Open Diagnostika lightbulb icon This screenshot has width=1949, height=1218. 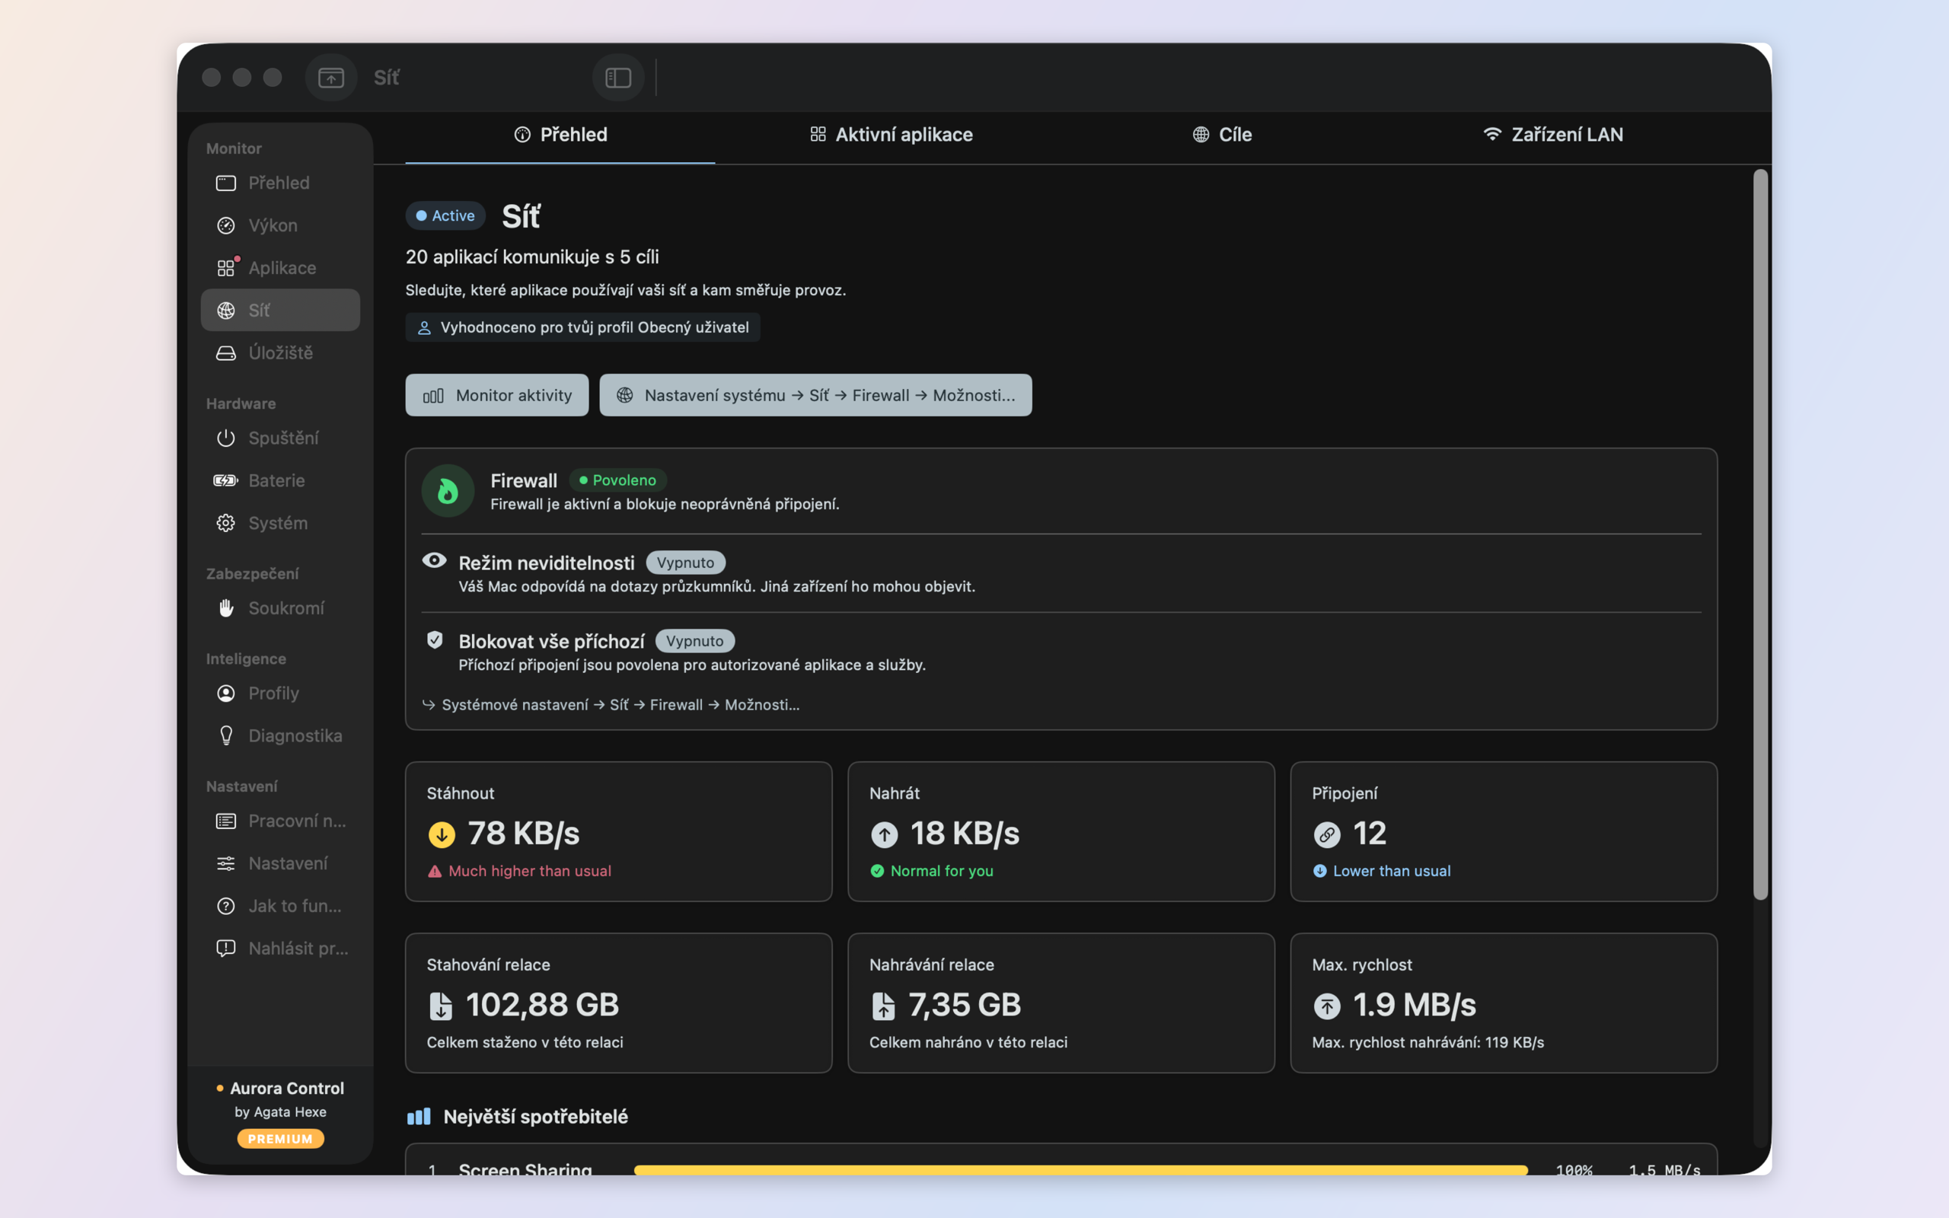(x=225, y=735)
